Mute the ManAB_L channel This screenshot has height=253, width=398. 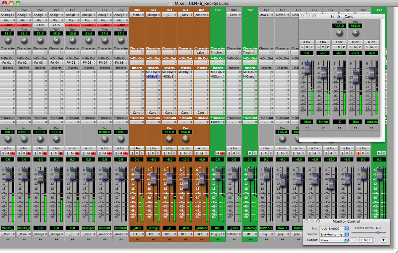tap(8, 153)
